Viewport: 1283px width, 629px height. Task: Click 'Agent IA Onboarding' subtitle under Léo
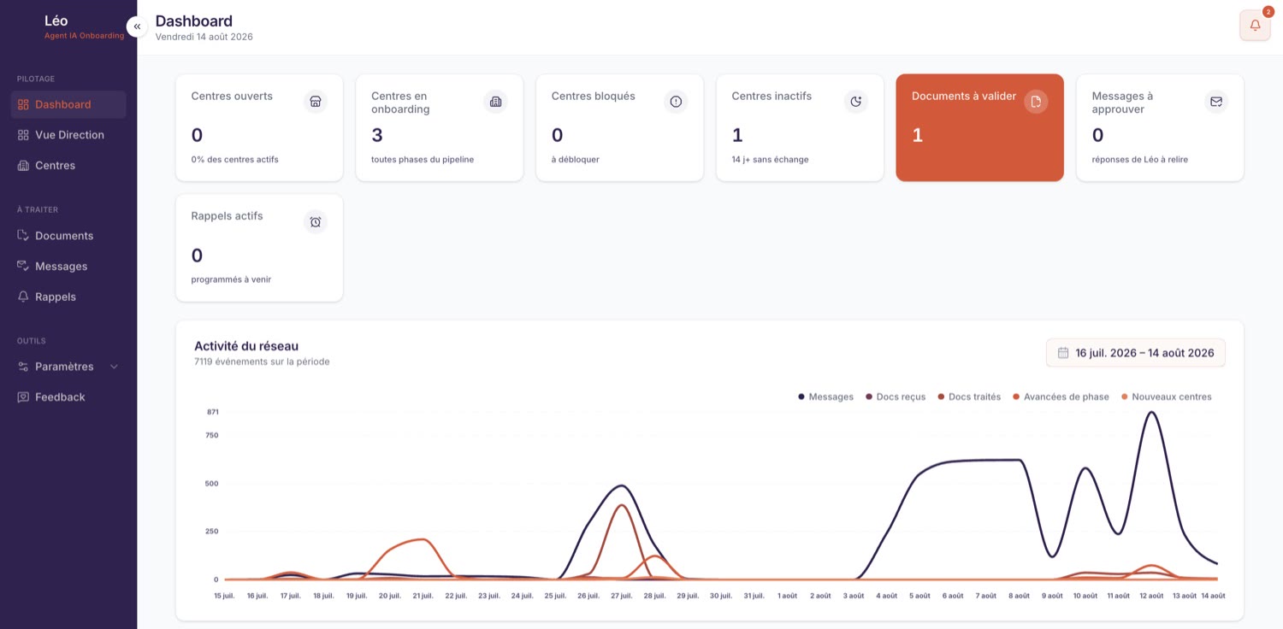(84, 36)
